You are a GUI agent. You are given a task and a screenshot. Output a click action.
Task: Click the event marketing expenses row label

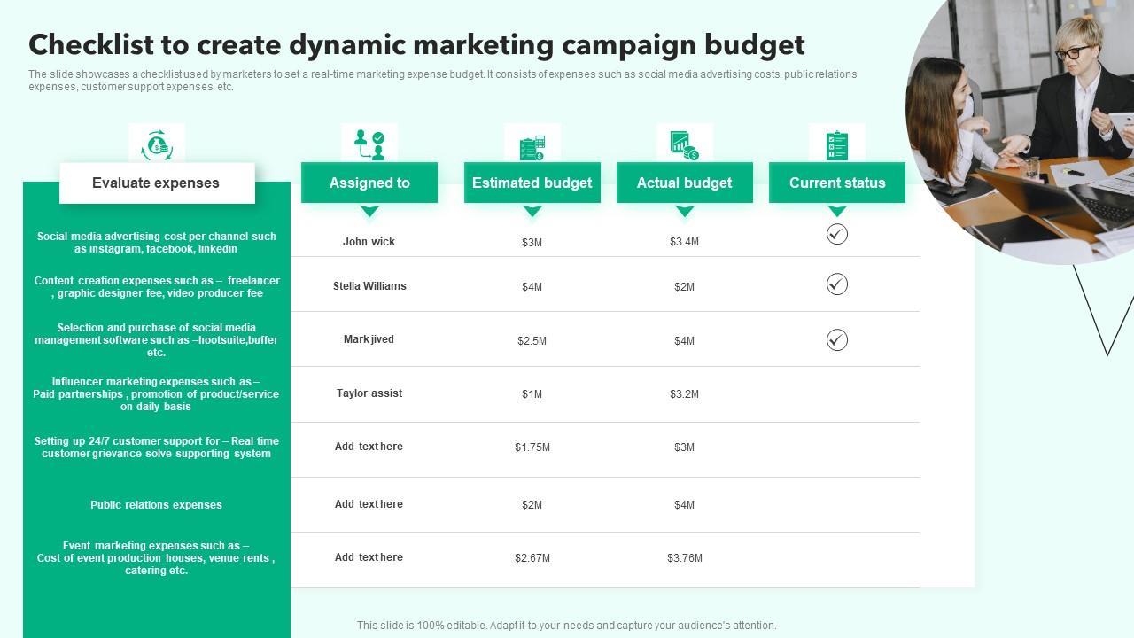point(156,558)
